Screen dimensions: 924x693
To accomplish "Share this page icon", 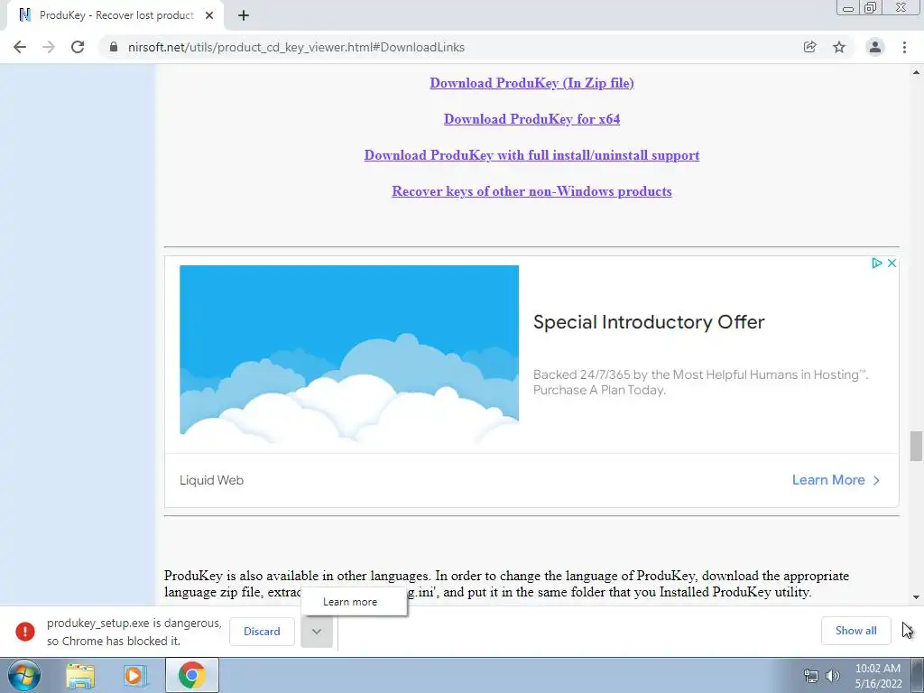I will point(809,47).
